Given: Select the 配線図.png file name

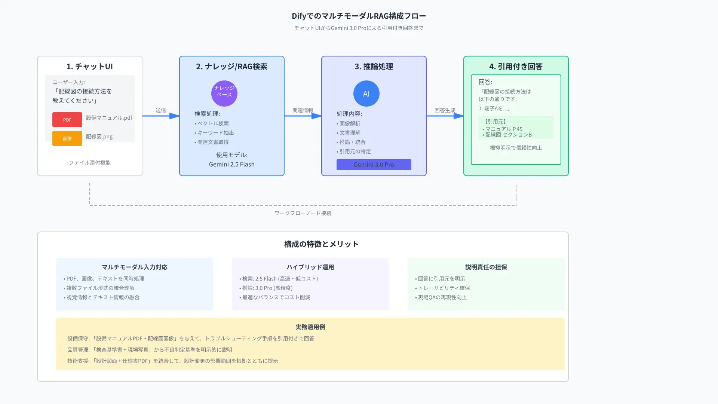Looking at the screenshot, I should point(99,137).
